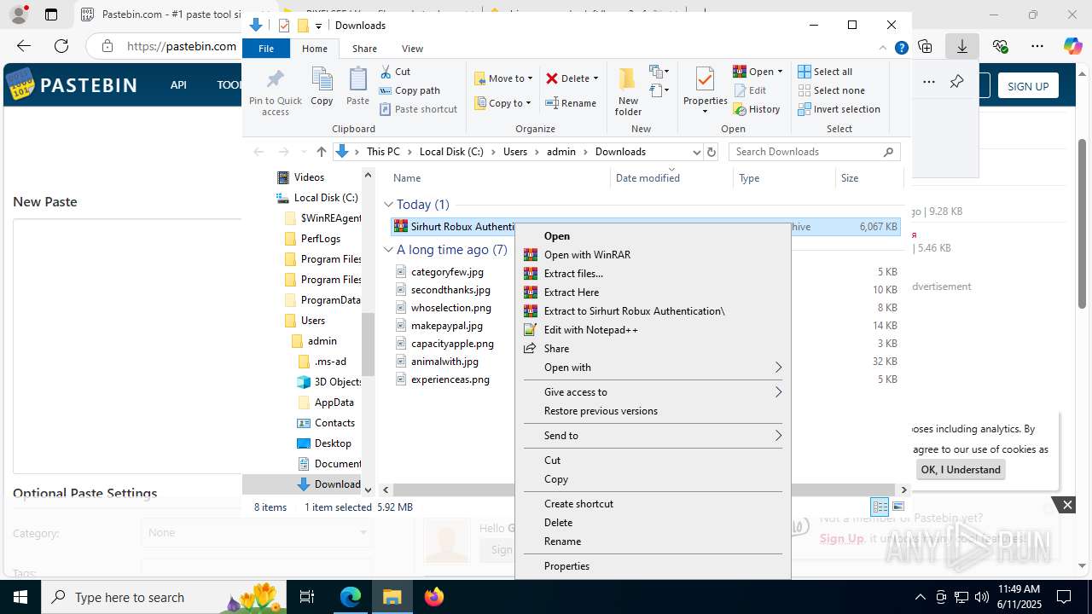The height and width of the screenshot is (614, 1092).
Task: Expand Open with submenu
Action: (x=653, y=368)
